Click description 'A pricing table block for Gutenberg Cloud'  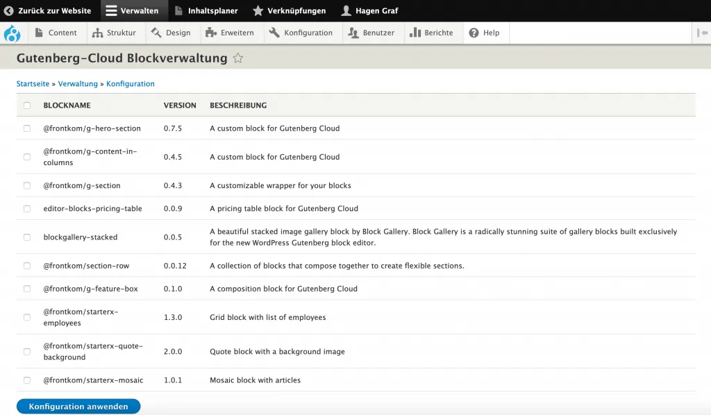pyautogui.click(x=284, y=208)
